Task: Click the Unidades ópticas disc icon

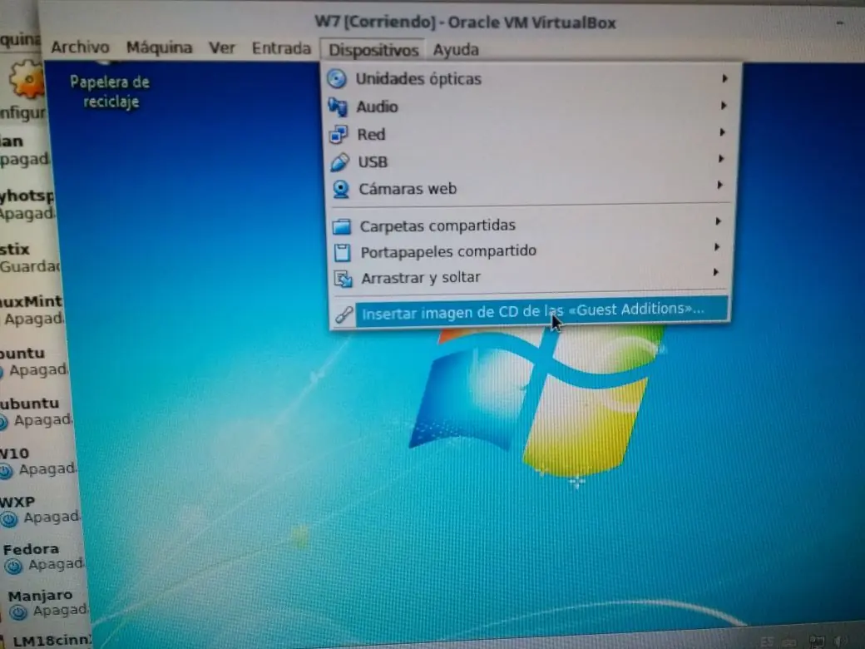Action: click(x=337, y=79)
